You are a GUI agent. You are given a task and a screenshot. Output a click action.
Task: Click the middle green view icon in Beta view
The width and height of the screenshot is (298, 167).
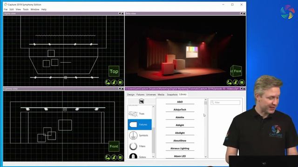[x=236, y=83]
